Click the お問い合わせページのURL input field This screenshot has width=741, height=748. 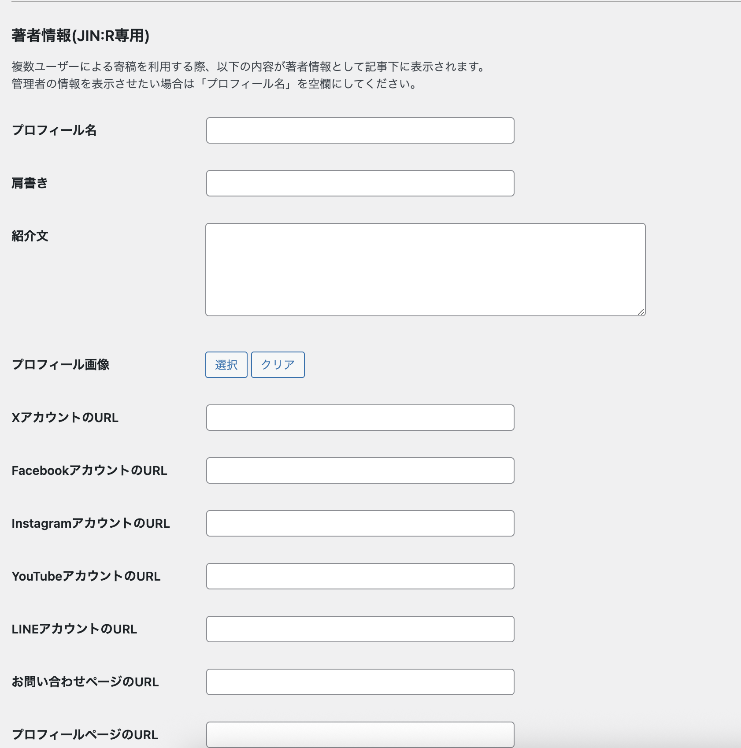360,682
